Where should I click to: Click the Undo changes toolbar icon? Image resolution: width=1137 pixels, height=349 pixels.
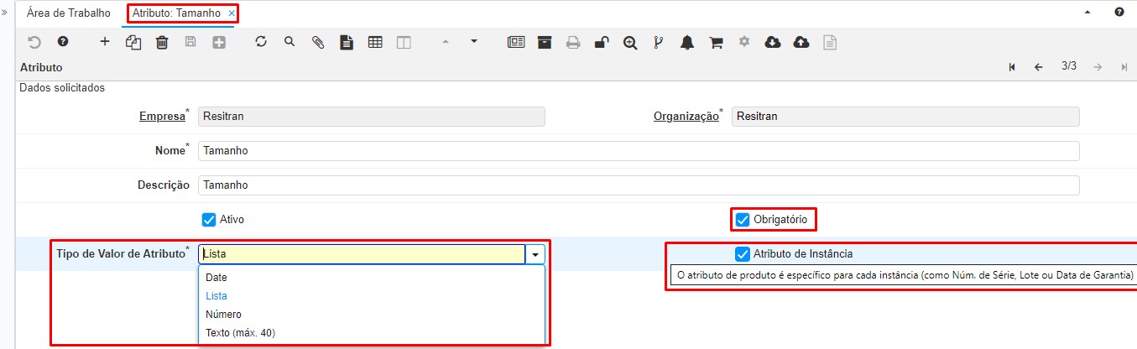pyautogui.click(x=34, y=42)
